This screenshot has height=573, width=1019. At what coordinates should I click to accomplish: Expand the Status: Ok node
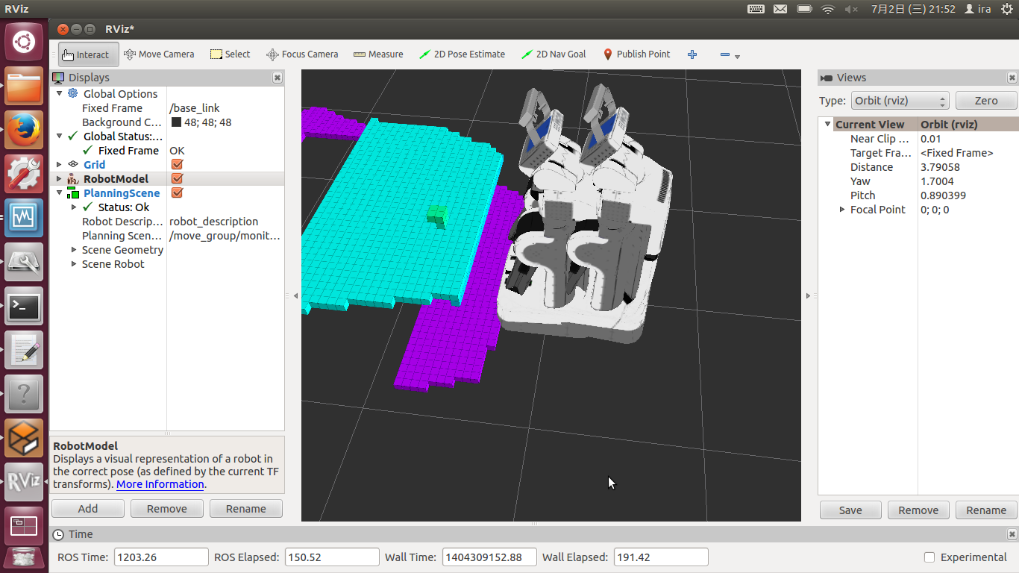74,207
